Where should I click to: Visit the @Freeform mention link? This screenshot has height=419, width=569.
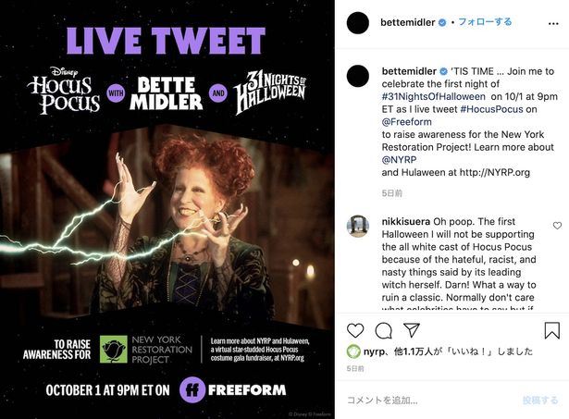click(406, 122)
